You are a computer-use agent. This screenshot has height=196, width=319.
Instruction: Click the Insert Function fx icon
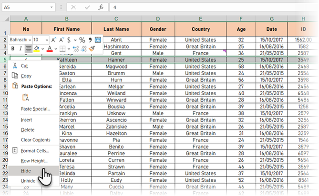pos(101,7)
